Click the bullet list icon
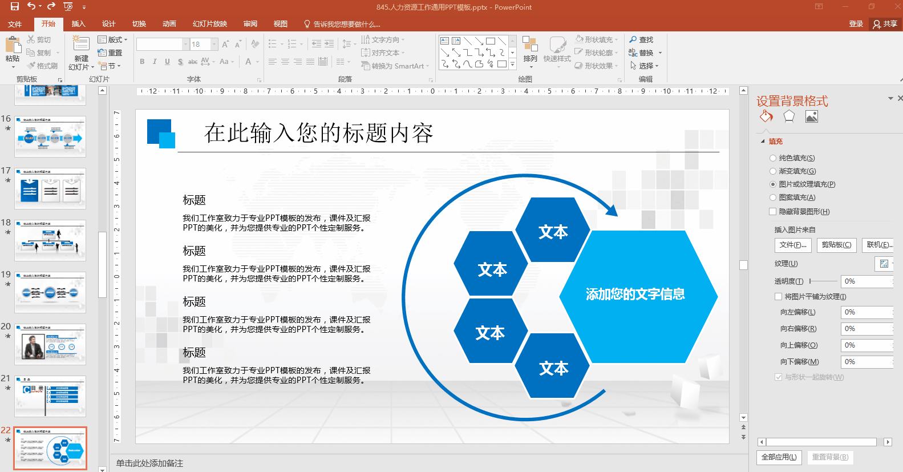 272,44
